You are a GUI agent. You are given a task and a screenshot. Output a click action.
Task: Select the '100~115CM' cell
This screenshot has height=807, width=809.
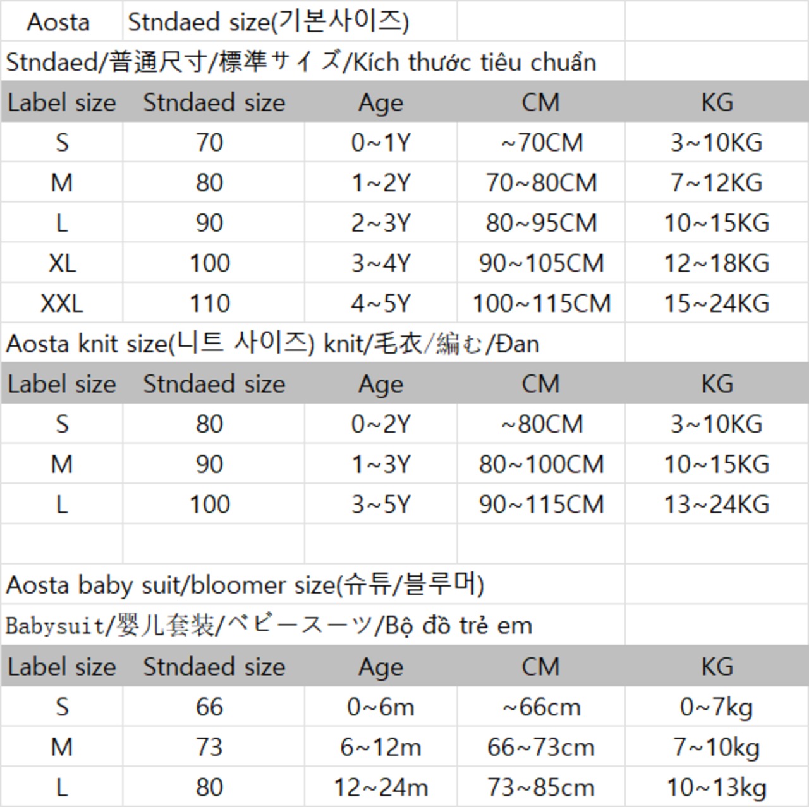[541, 304]
